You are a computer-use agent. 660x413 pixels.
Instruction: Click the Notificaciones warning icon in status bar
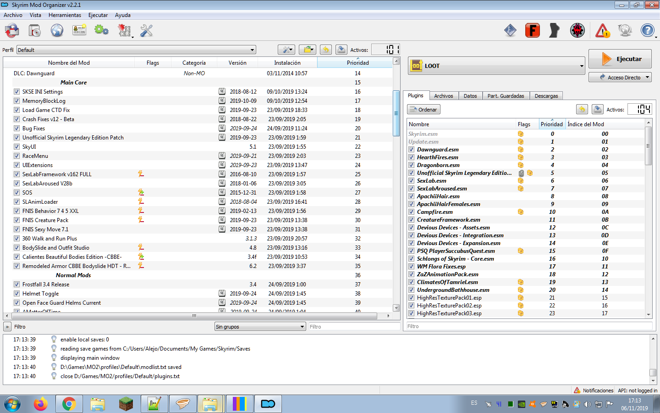pos(577,390)
